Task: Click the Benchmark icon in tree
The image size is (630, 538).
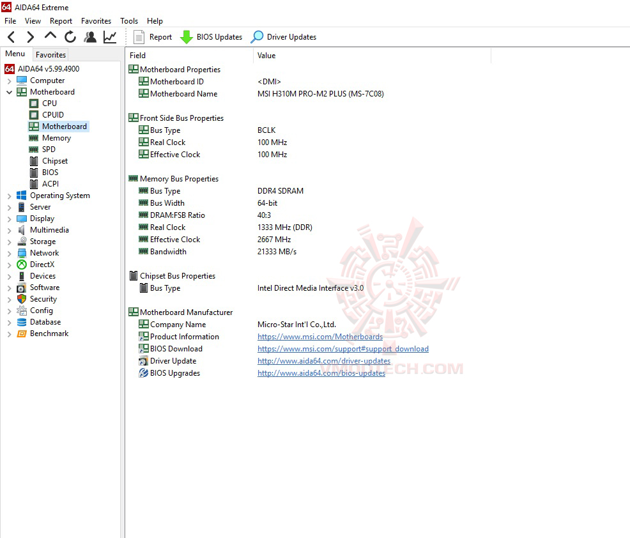Action: click(x=22, y=334)
